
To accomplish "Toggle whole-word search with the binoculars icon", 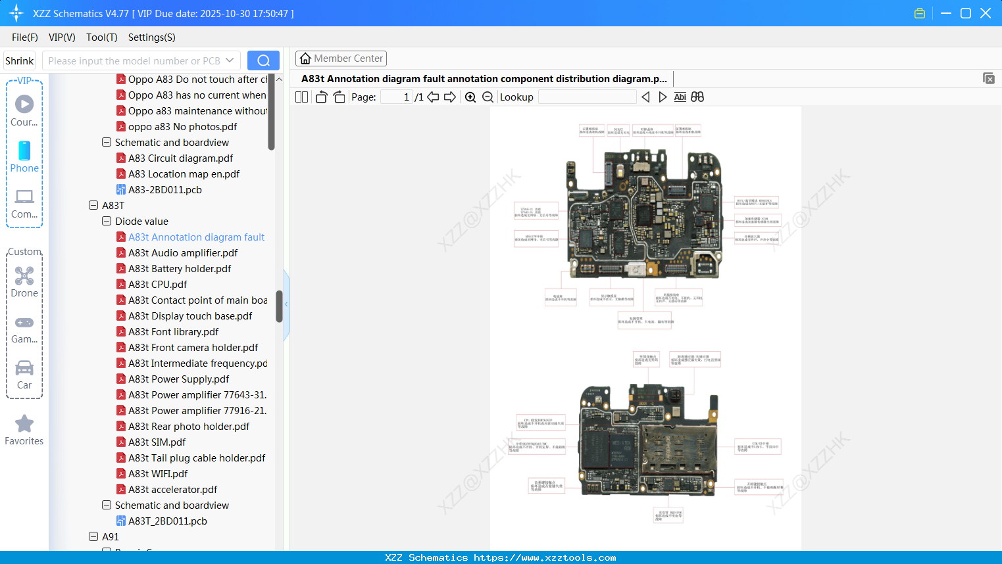I will pyautogui.click(x=697, y=97).
